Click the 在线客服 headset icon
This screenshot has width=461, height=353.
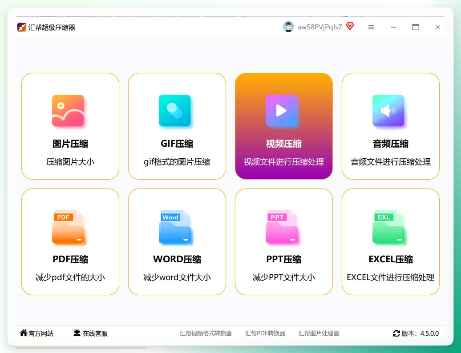coord(77,333)
